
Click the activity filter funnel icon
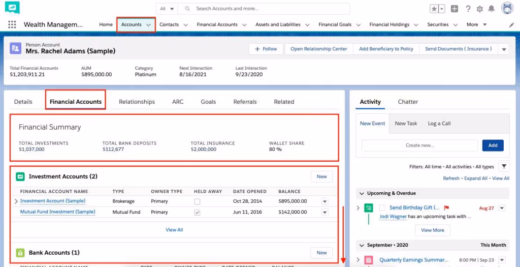tap(504, 167)
